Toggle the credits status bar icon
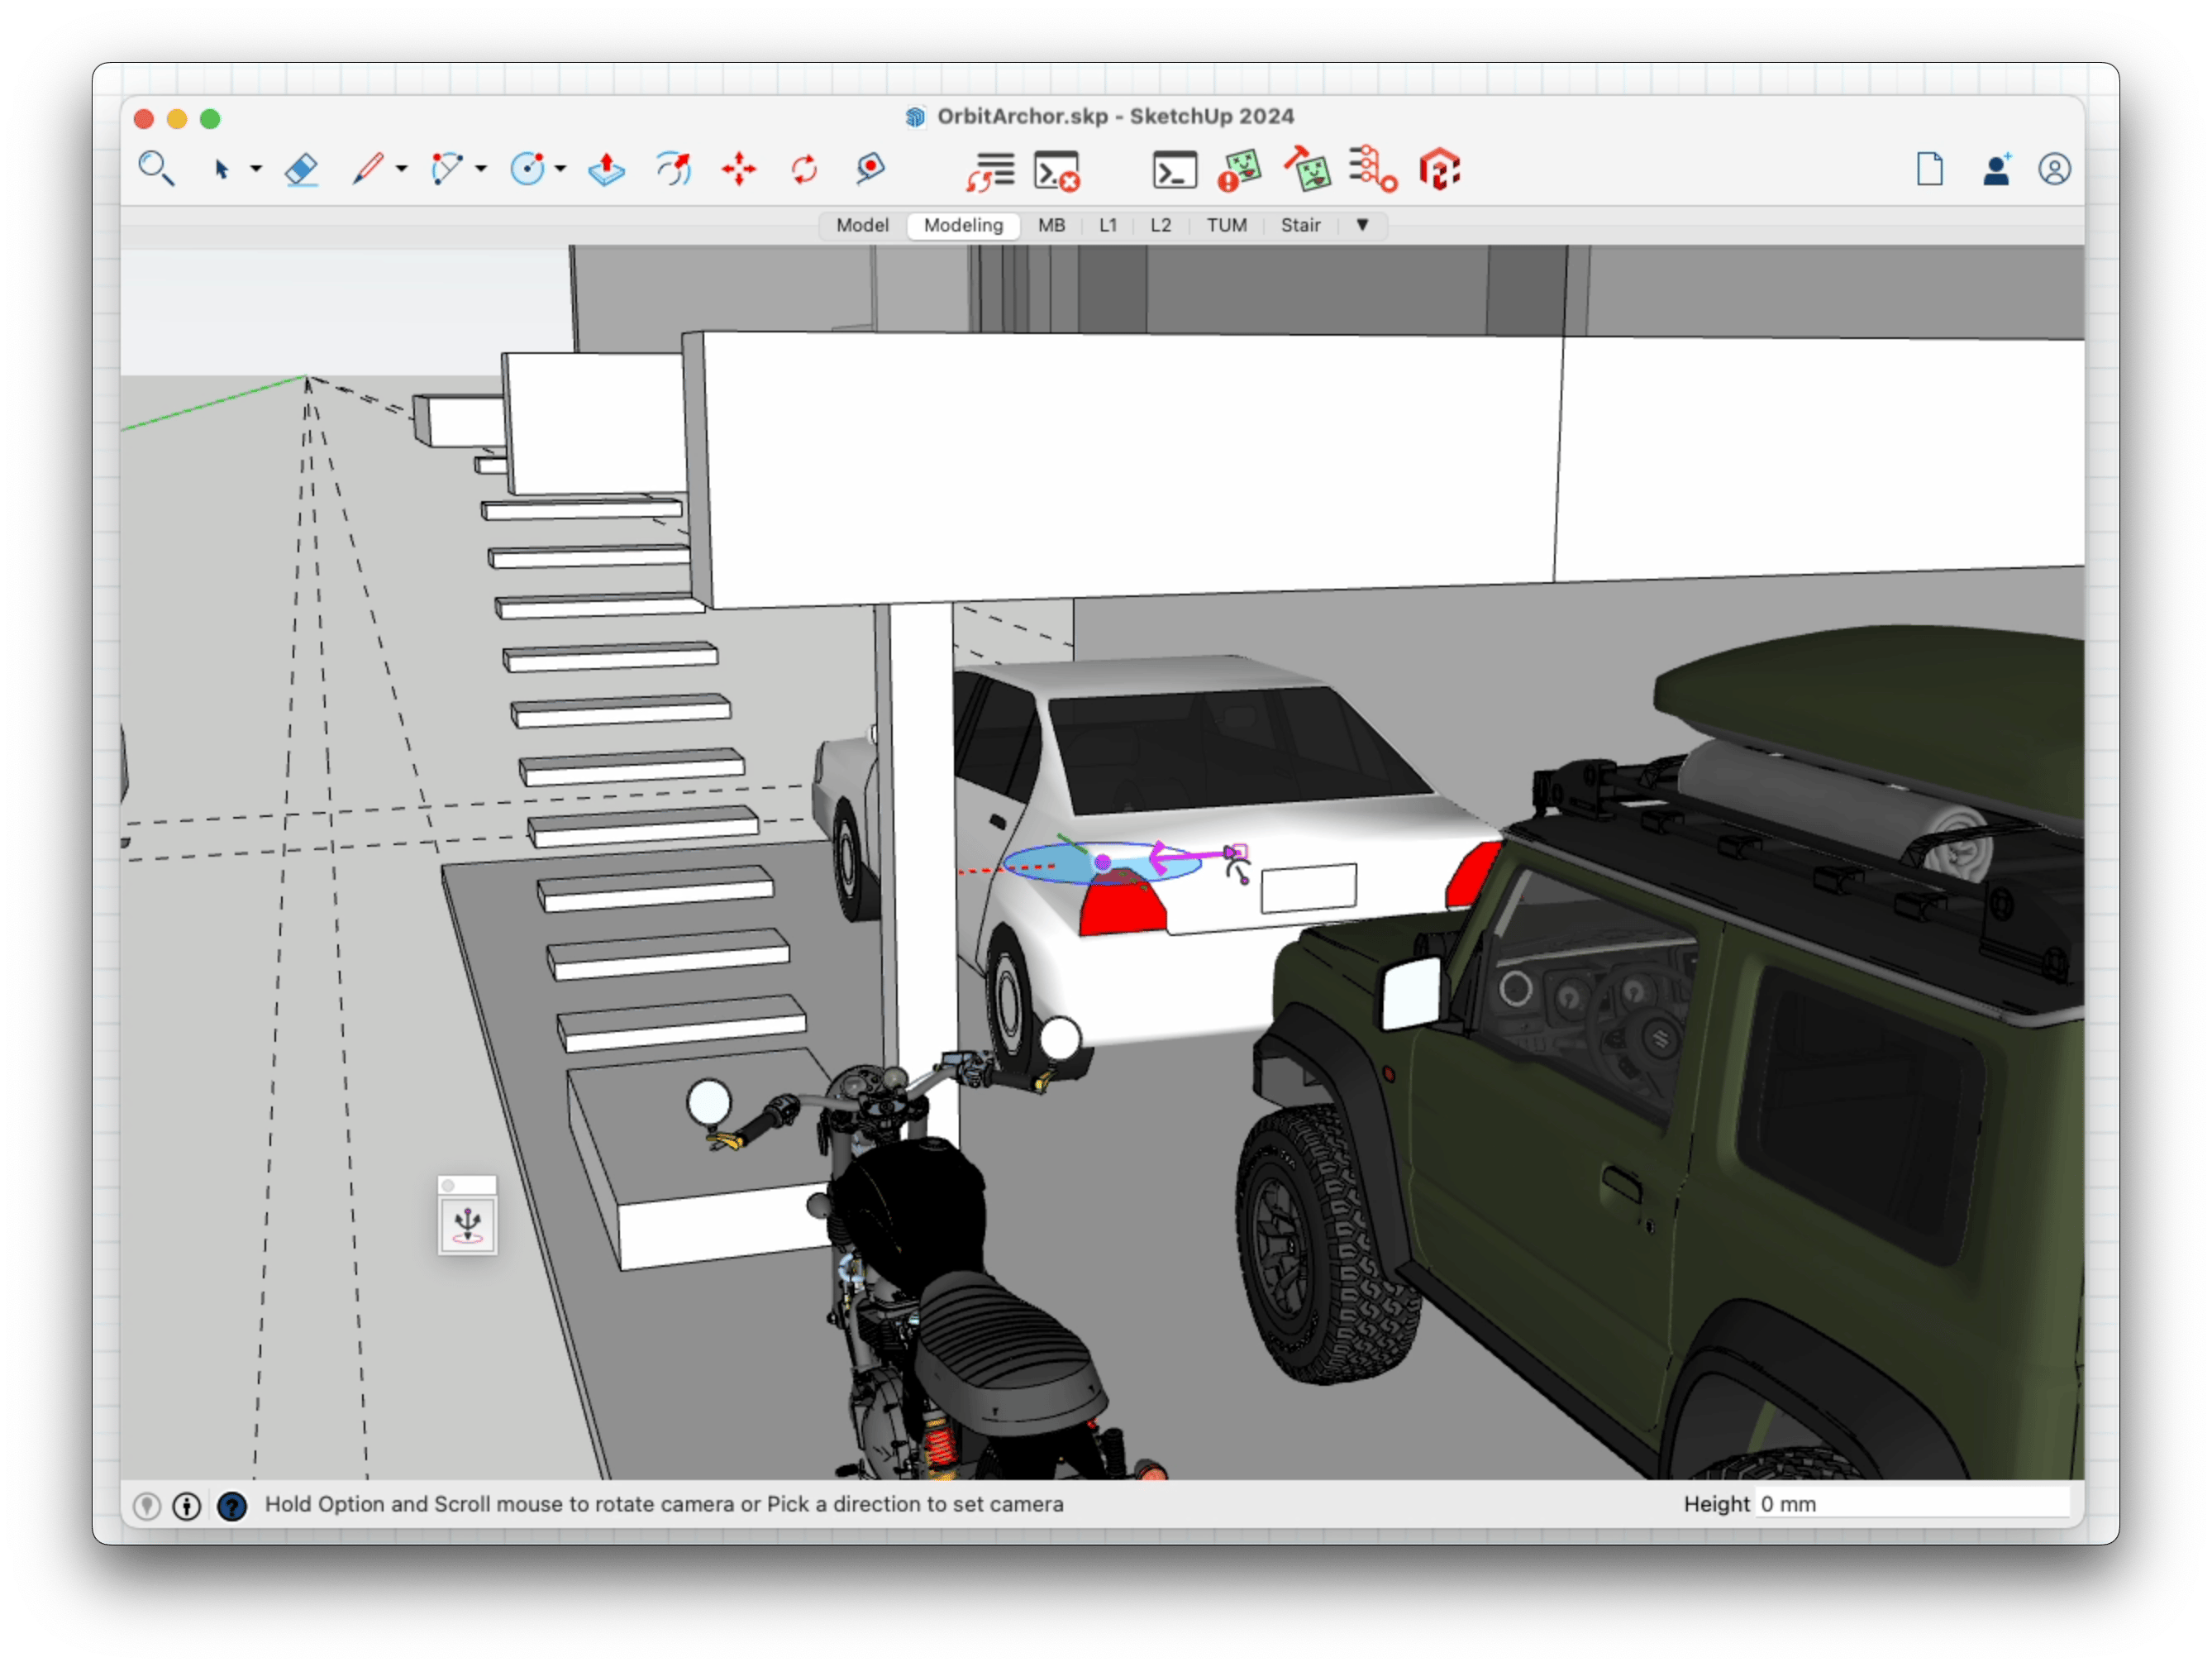 click(187, 1505)
